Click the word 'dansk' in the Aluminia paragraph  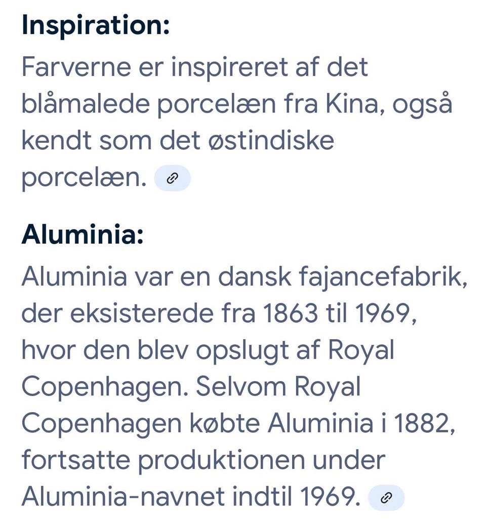coord(255,277)
